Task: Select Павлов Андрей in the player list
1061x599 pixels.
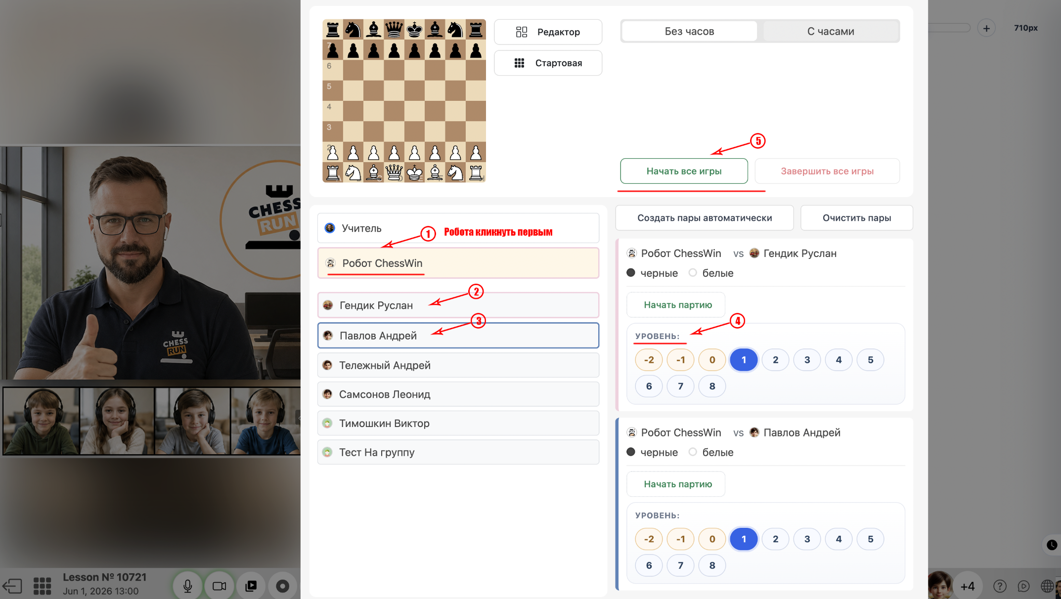Action: click(x=458, y=336)
